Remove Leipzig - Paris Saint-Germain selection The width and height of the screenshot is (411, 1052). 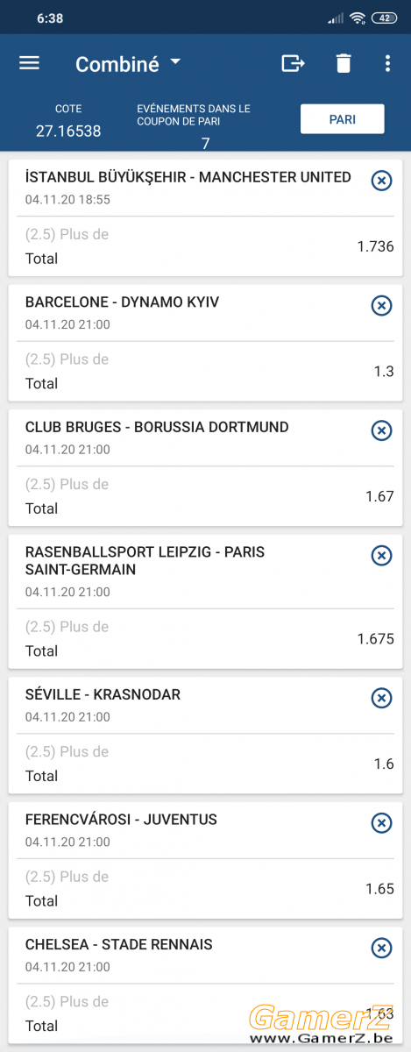(381, 555)
